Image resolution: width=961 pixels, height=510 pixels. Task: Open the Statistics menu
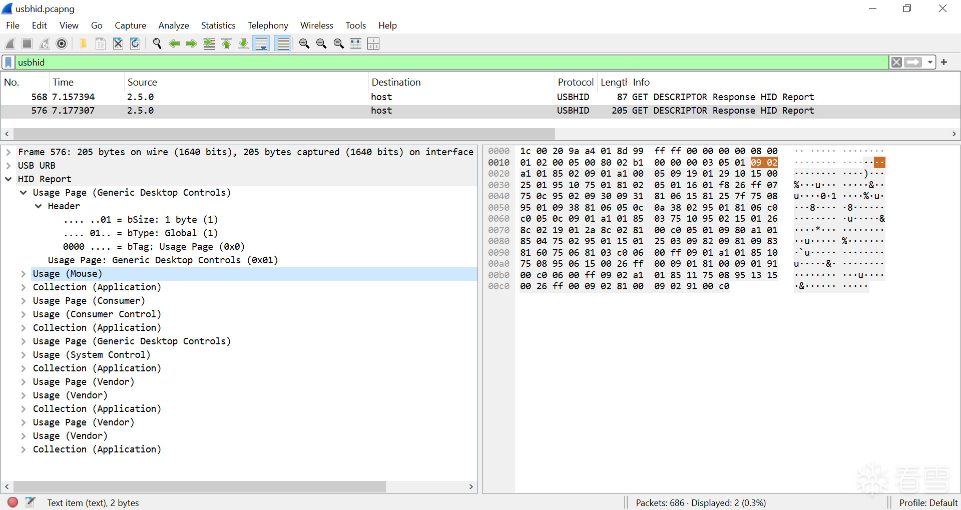click(218, 26)
